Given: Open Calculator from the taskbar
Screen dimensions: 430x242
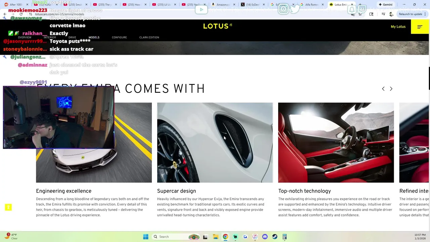Looking at the screenshot, I should pyautogui.click(x=285, y=237).
